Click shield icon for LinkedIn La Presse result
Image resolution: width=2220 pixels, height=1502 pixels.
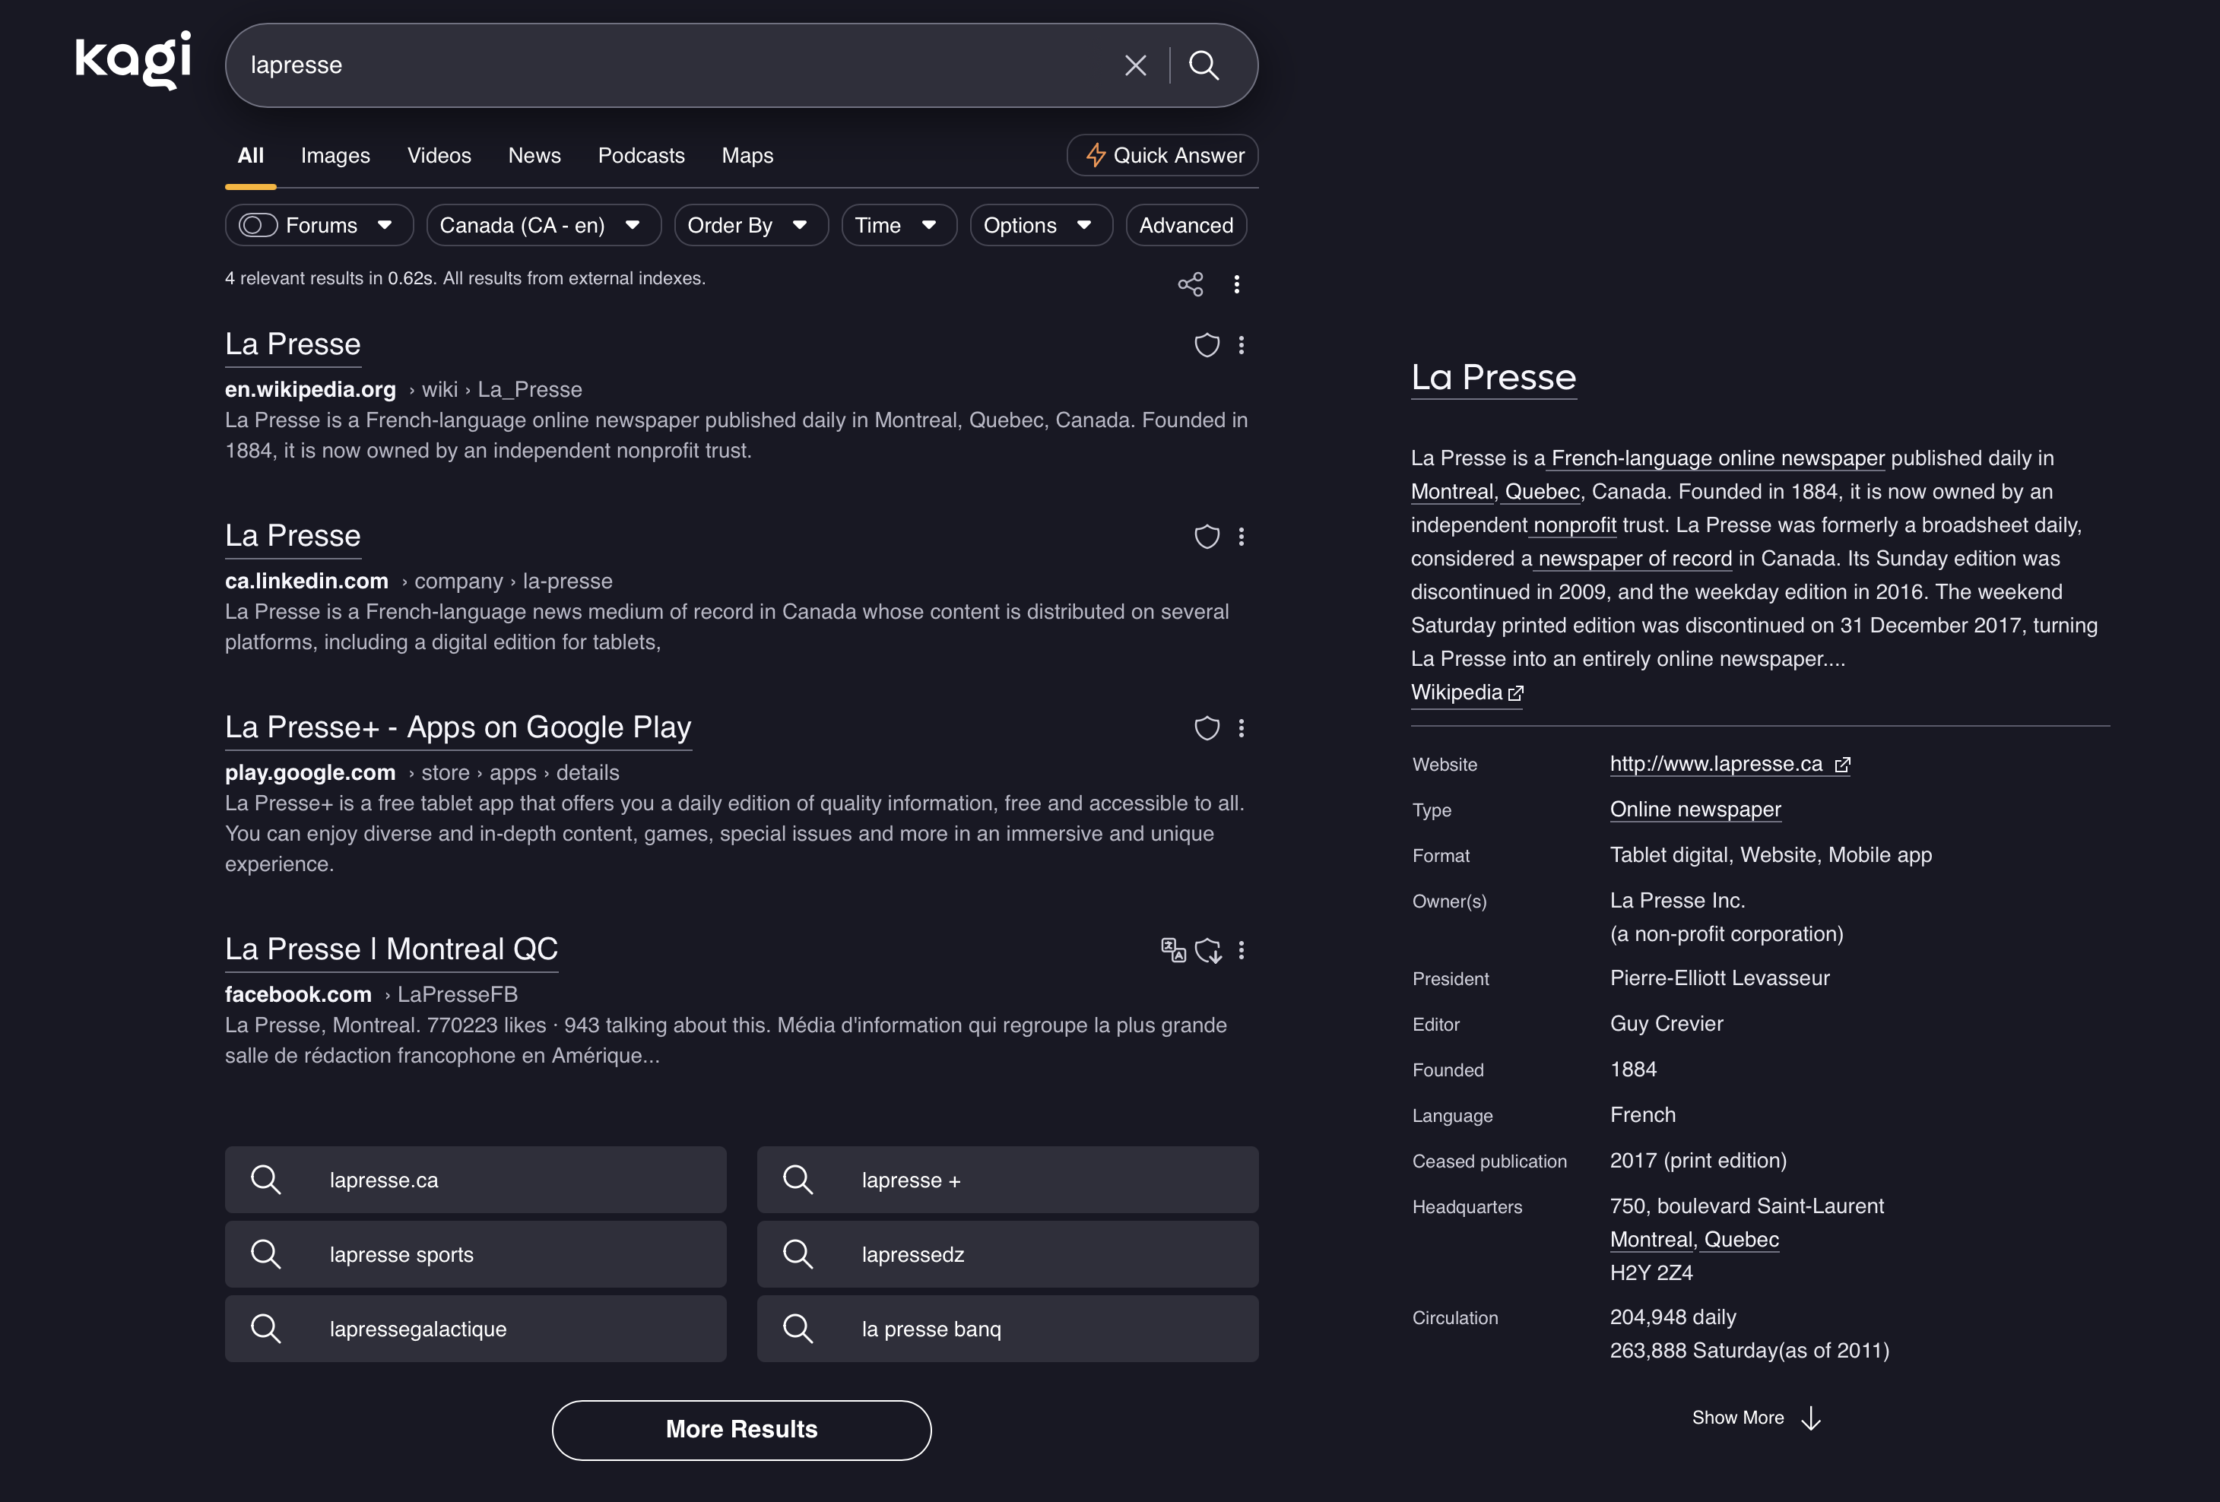coord(1207,537)
